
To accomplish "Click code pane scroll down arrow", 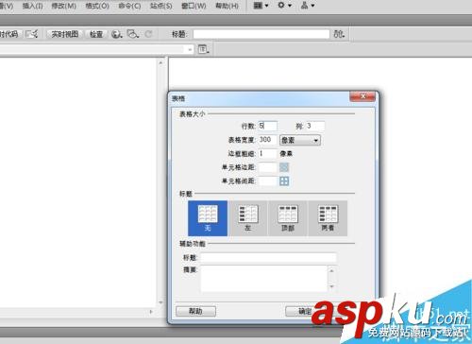I will click(x=160, y=302).
